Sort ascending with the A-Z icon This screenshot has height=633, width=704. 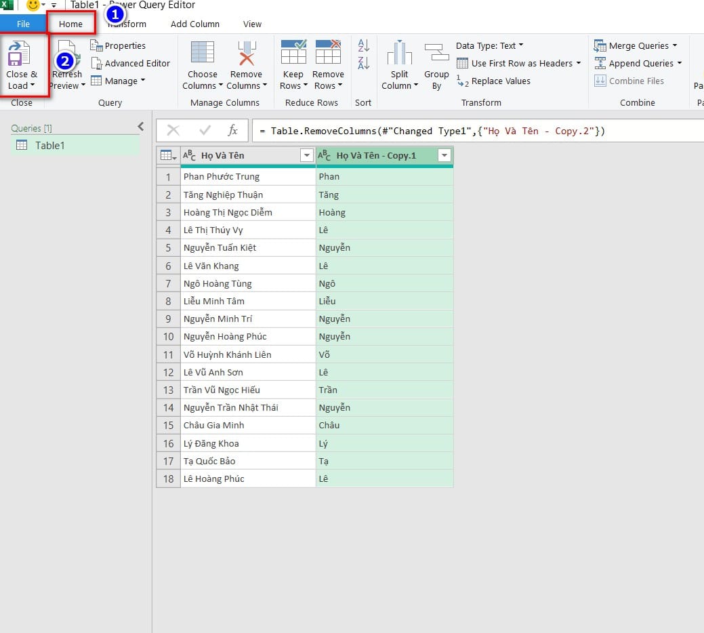[363, 45]
